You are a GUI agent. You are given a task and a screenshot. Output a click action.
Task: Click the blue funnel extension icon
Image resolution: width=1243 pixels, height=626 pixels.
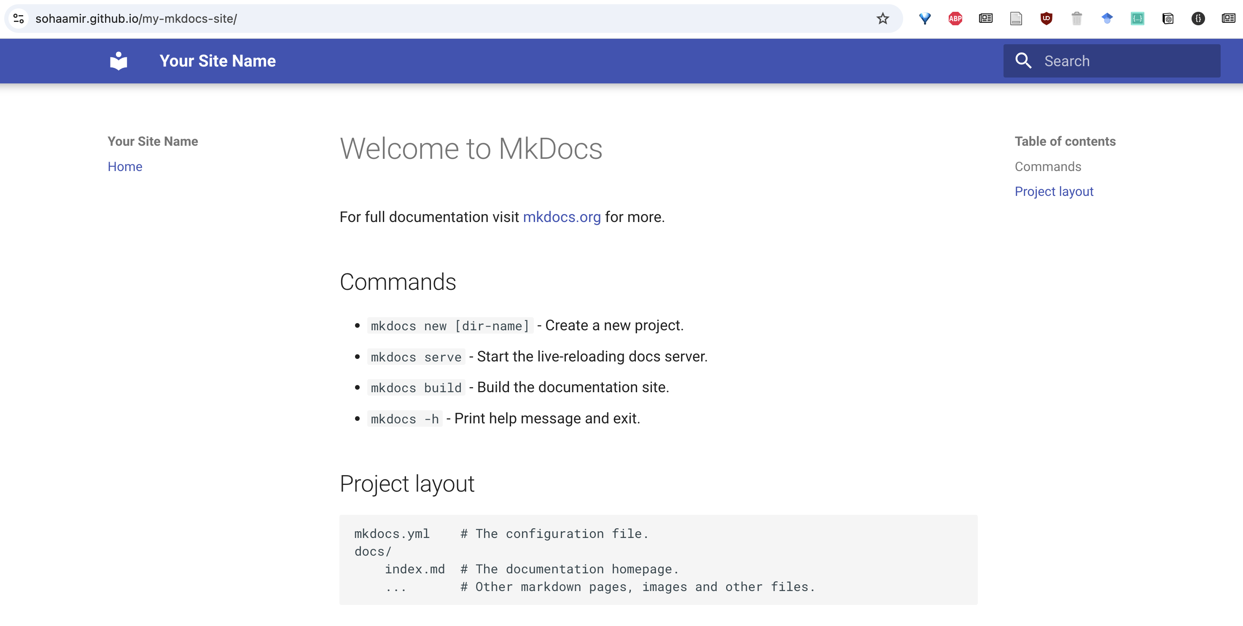(925, 19)
